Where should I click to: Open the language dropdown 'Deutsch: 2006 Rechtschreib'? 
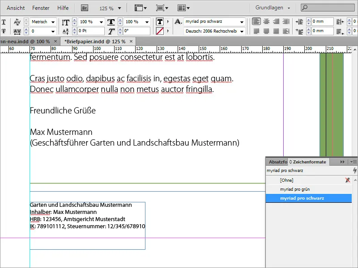[242, 31]
